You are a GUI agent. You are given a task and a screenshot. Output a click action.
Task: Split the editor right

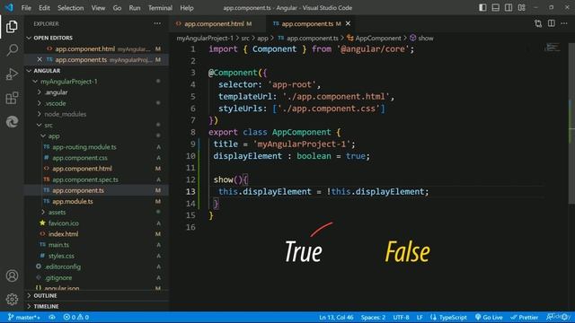pyautogui.click(x=551, y=23)
